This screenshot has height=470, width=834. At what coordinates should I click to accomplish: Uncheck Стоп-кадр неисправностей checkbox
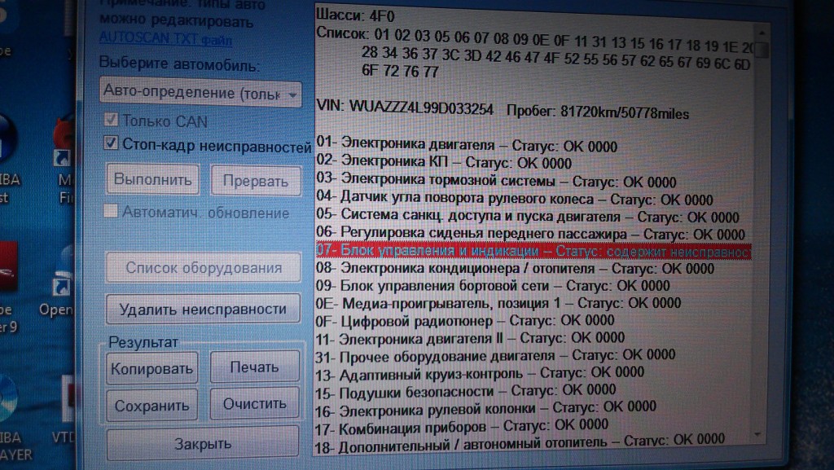pyautogui.click(x=111, y=143)
